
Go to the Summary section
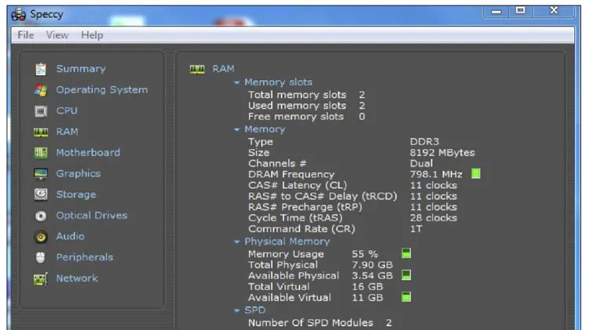[81, 69]
